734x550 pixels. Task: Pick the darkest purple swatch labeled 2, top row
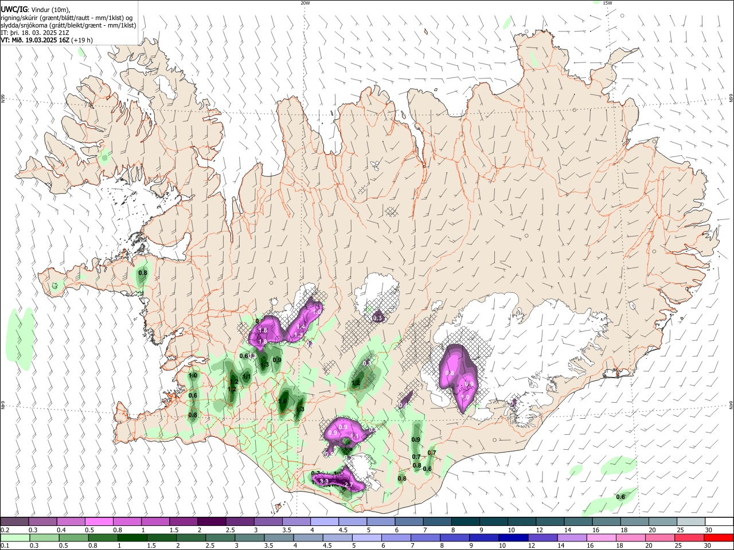click(212, 522)
